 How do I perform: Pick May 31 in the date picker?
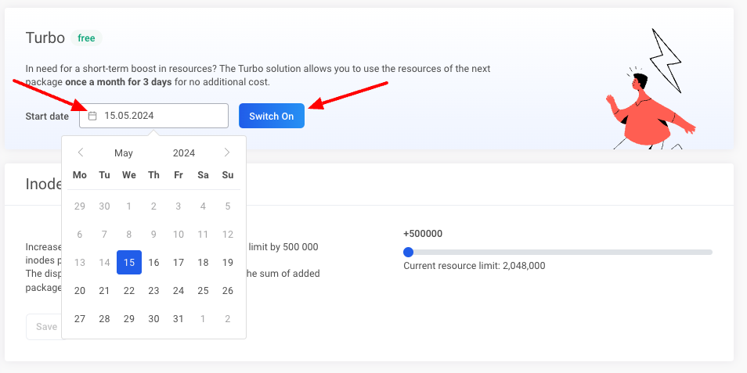click(179, 319)
